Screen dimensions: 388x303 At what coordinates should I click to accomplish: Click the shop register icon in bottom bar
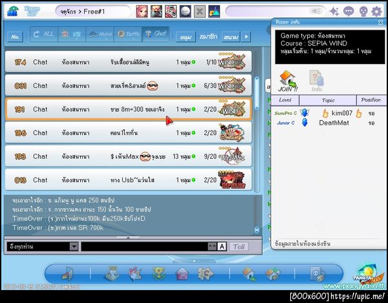tap(112, 273)
